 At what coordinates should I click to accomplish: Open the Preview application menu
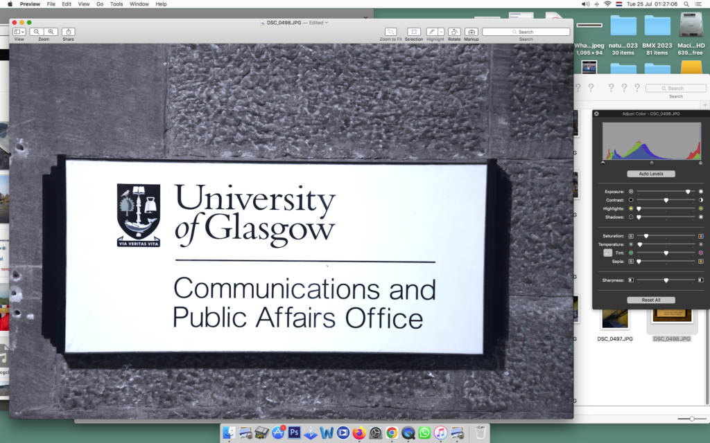coord(30,4)
